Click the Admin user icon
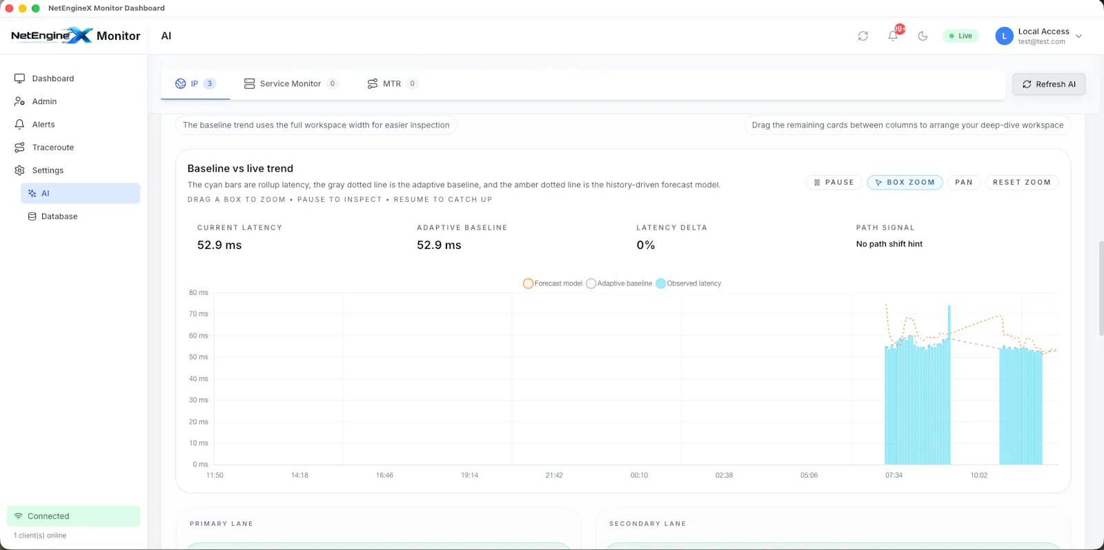Viewport: 1104px width, 550px height. (x=19, y=101)
